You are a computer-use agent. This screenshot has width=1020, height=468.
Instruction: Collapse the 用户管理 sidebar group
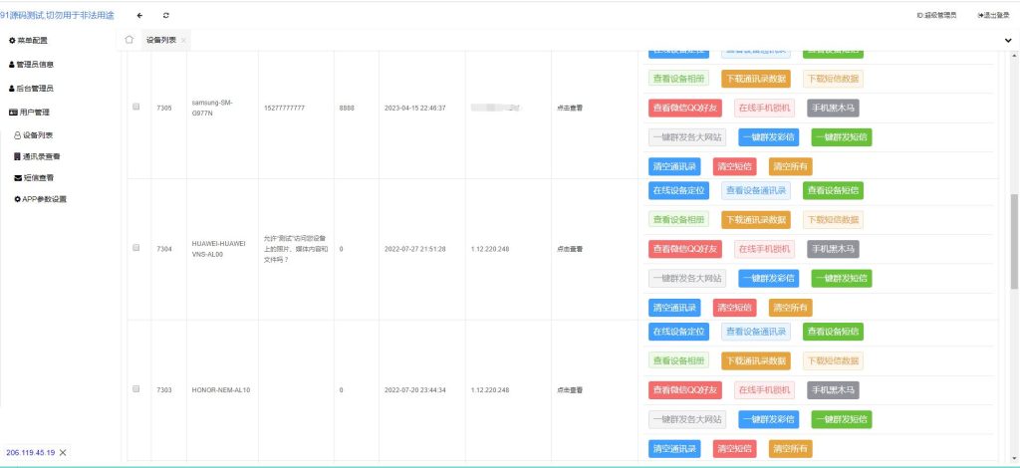[x=29, y=113]
